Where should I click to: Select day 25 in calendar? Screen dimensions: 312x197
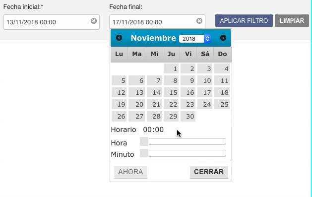[x=222, y=105]
